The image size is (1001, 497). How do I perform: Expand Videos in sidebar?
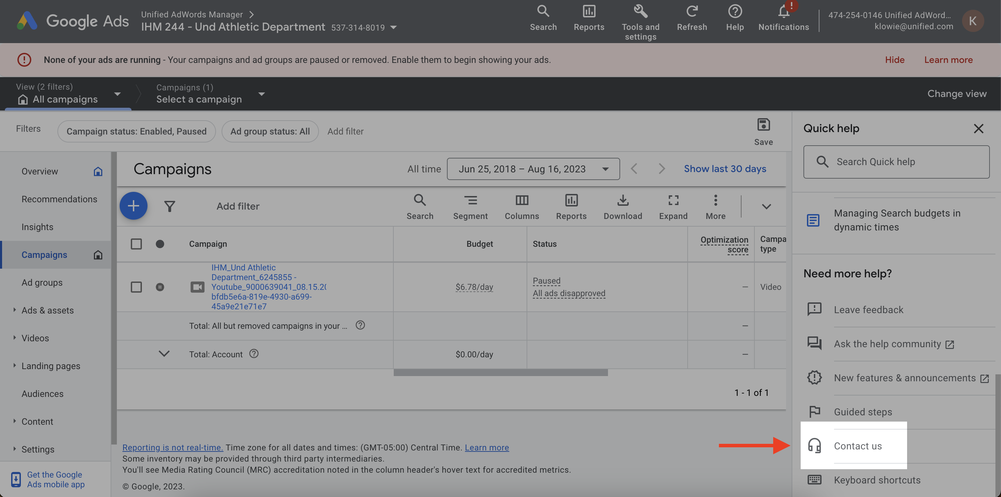(x=14, y=337)
